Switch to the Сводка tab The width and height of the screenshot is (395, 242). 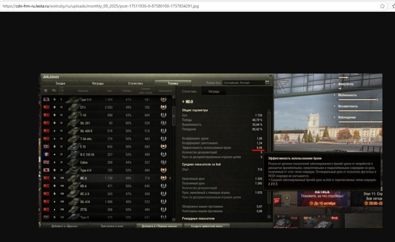click(x=60, y=83)
